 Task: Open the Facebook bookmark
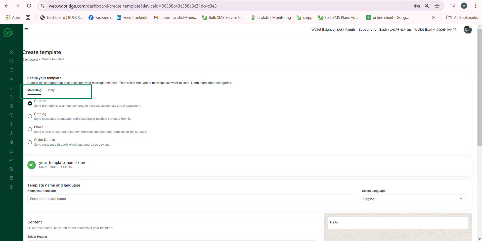pos(100,17)
